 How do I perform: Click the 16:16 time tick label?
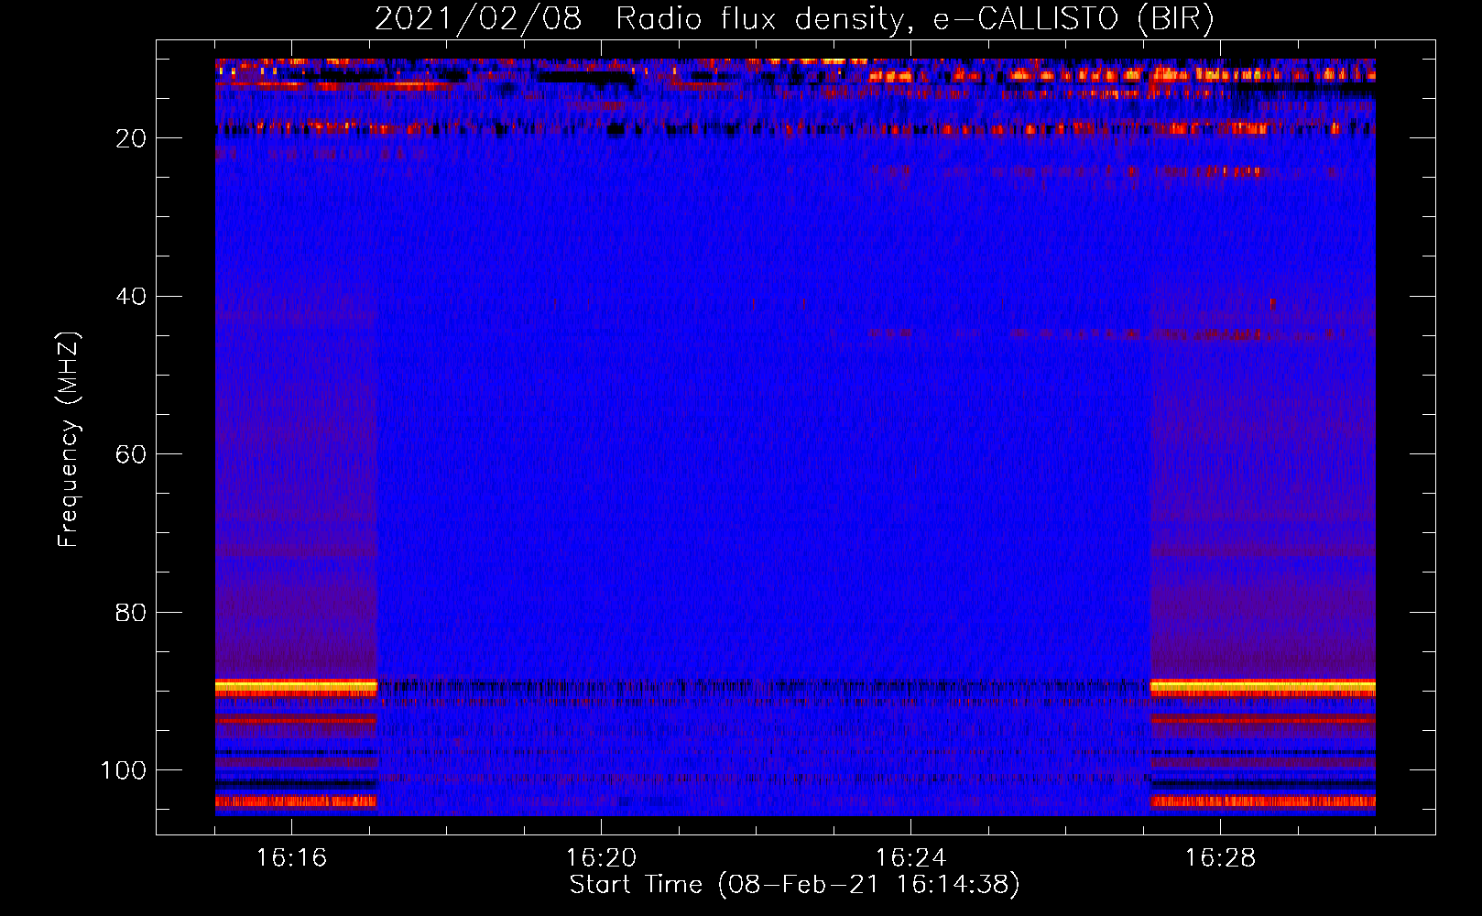point(291,857)
